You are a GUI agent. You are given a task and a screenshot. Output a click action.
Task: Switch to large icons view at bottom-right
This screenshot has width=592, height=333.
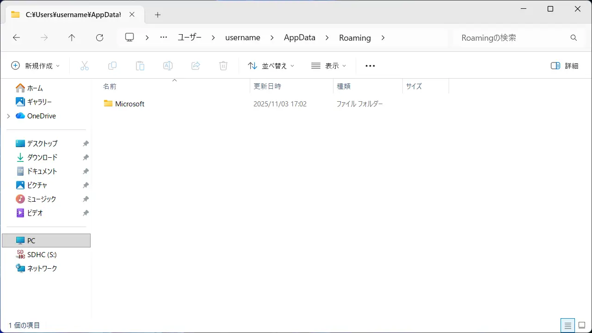[x=582, y=325]
